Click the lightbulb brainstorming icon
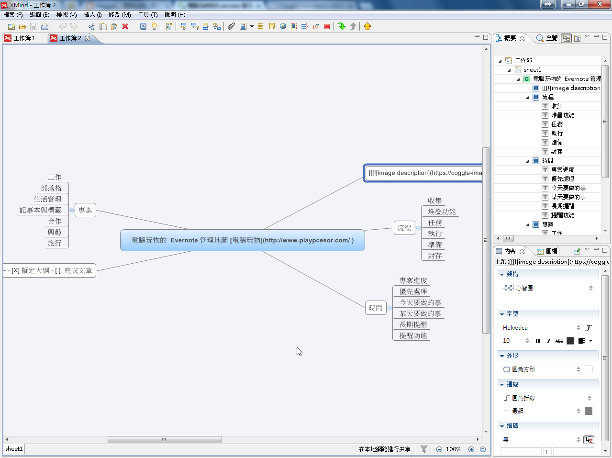Viewport: 612px width, 458px height. point(154,26)
